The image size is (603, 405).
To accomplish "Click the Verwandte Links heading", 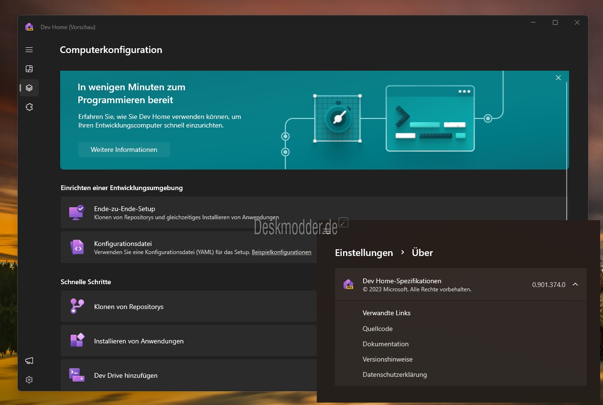I will [x=387, y=313].
